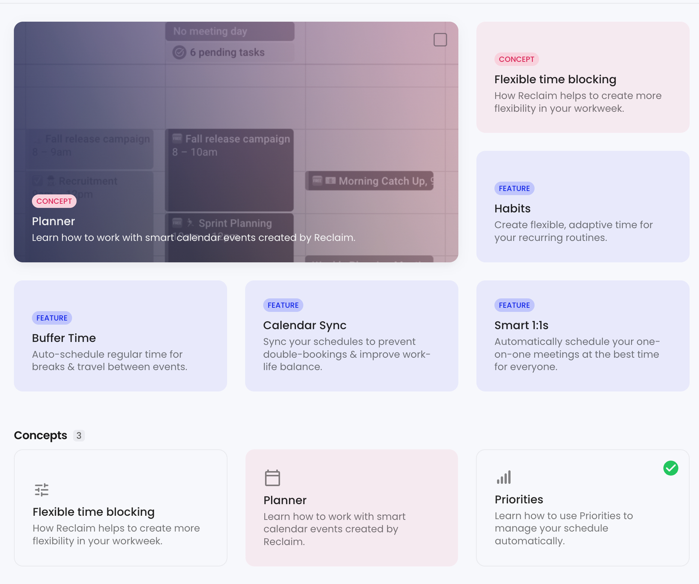Click the "Morning Catch Up" event in hero image
This screenshot has height=584, width=699.
(369, 181)
